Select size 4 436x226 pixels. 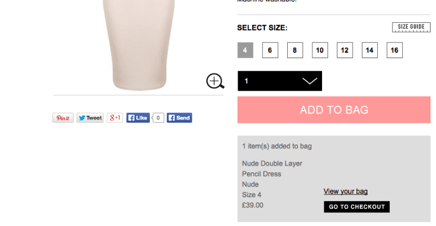tap(245, 51)
